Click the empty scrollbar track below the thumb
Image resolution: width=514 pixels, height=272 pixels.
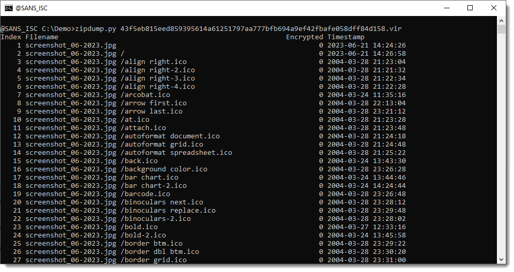click(501, 144)
